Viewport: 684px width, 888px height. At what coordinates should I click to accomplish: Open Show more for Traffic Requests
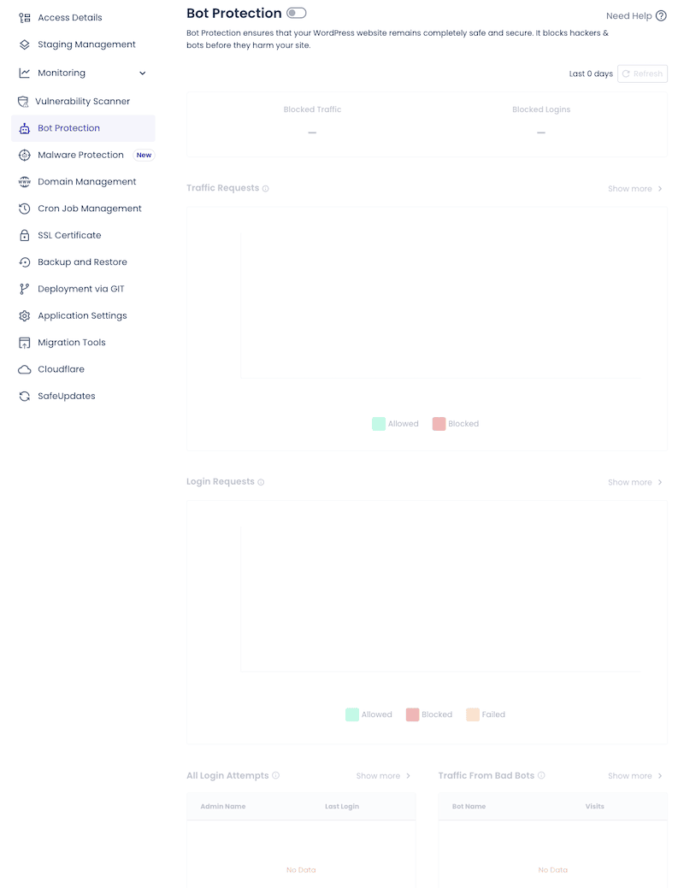click(634, 188)
